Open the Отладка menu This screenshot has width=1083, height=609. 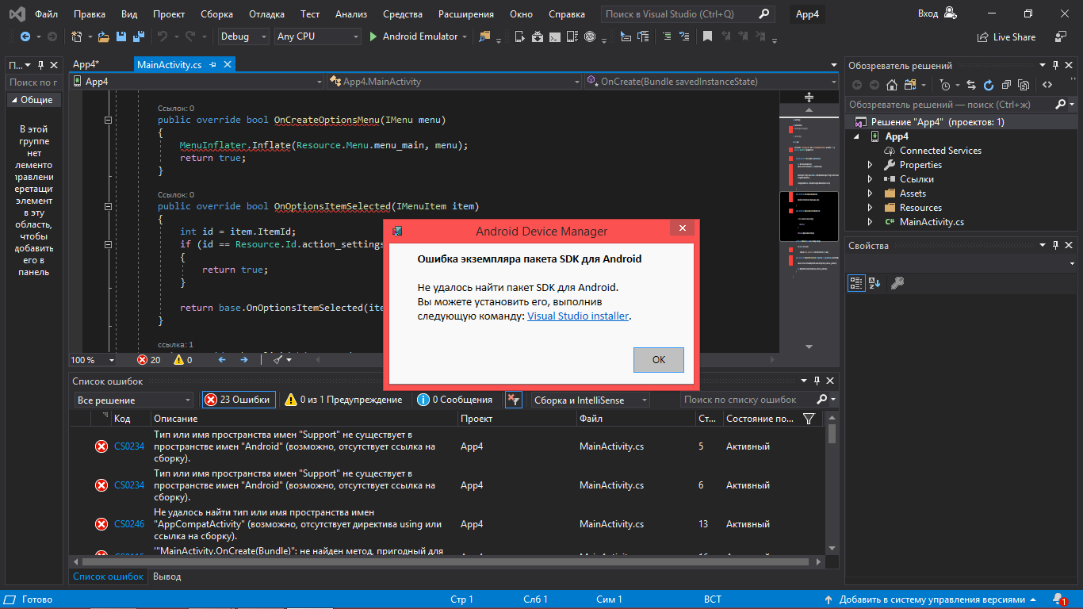(267, 13)
